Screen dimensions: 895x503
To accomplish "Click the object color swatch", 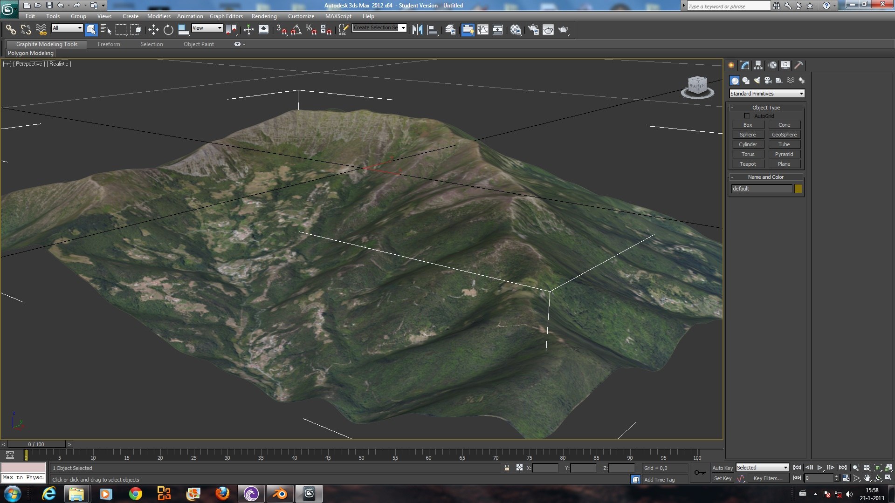I will (x=798, y=189).
